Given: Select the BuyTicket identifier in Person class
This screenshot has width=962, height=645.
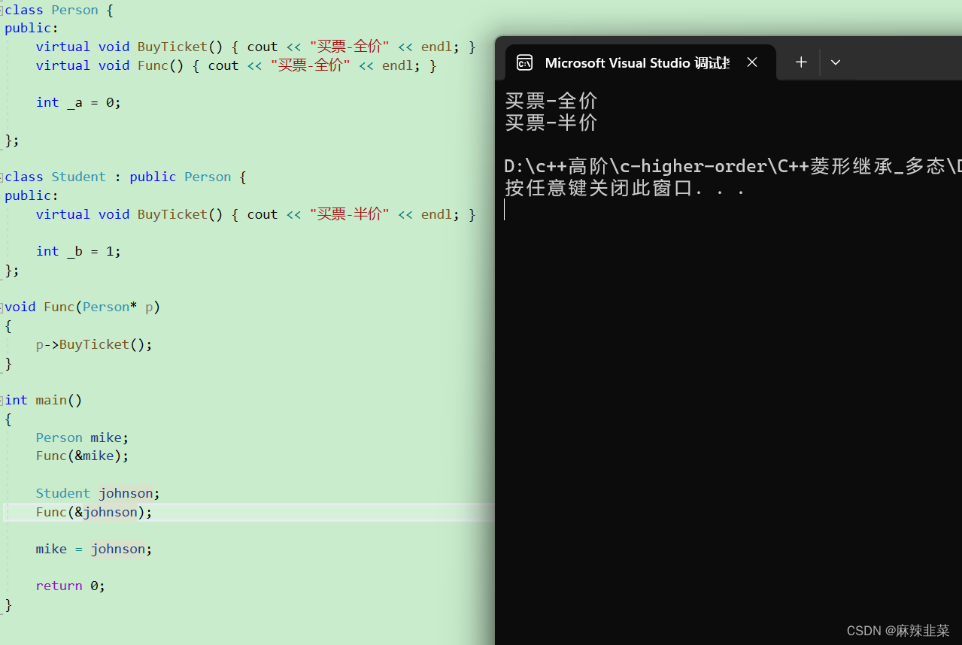Looking at the screenshot, I should point(171,47).
